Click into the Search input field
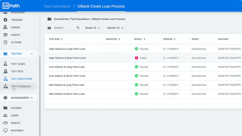242x136 pixels. (65, 28)
